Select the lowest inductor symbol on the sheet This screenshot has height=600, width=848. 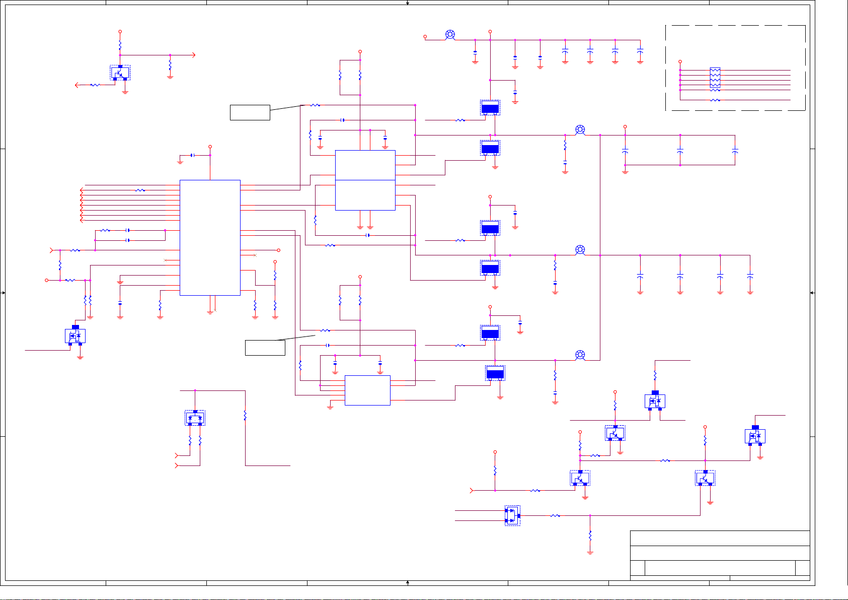580,355
